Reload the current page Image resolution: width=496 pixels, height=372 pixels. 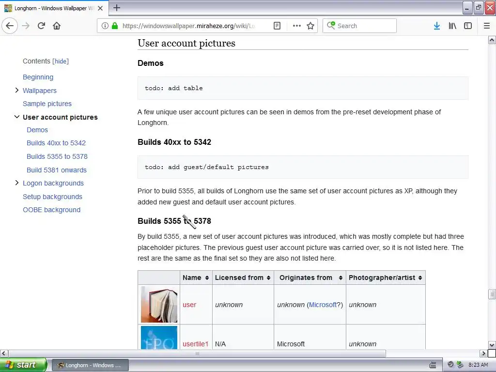click(41, 26)
